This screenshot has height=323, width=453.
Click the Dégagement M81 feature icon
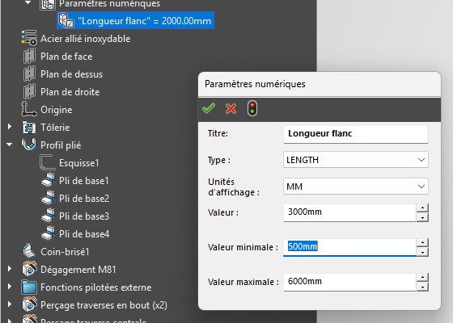click(29, 269)
